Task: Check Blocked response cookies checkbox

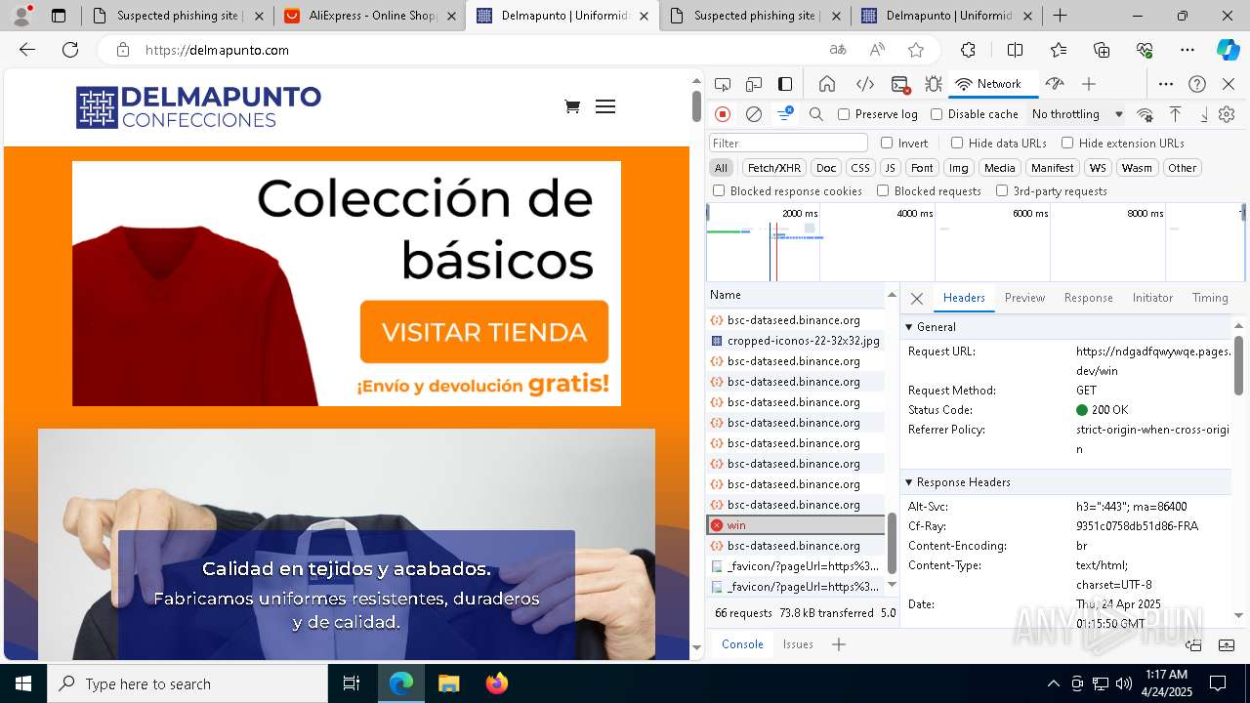Action: point(719,191)
